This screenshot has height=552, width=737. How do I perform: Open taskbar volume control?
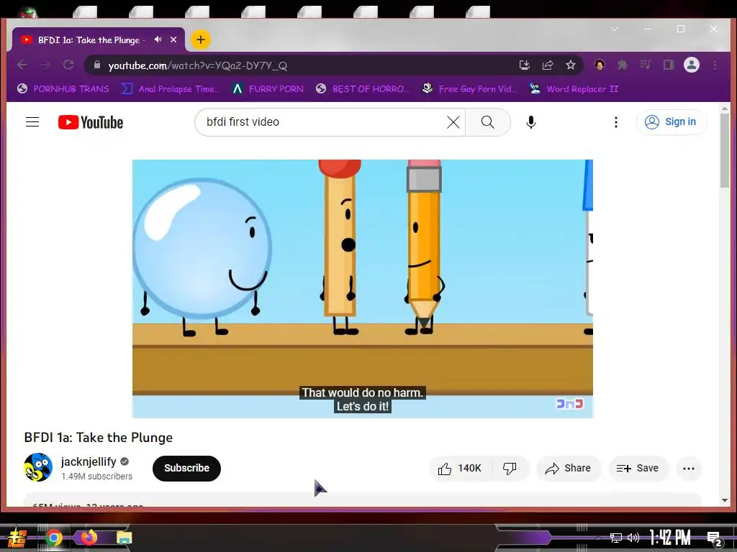(x=633, y=538)
